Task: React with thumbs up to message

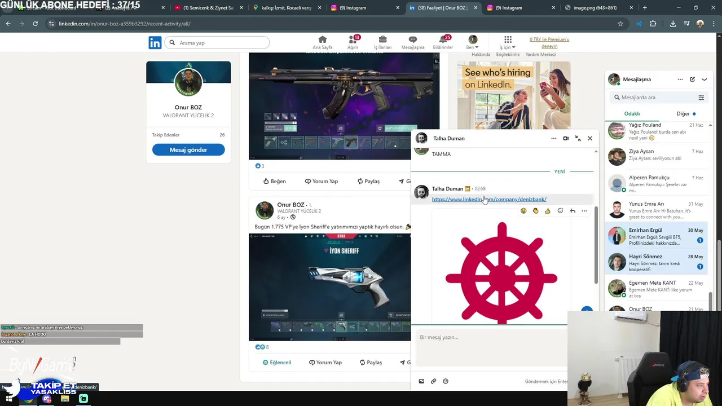Action: [547, 211]
